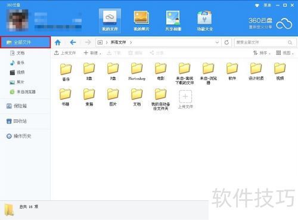Expand the path bar history dropdown
This screenshot has height=220, width=298.
click(x=217, y=42)
